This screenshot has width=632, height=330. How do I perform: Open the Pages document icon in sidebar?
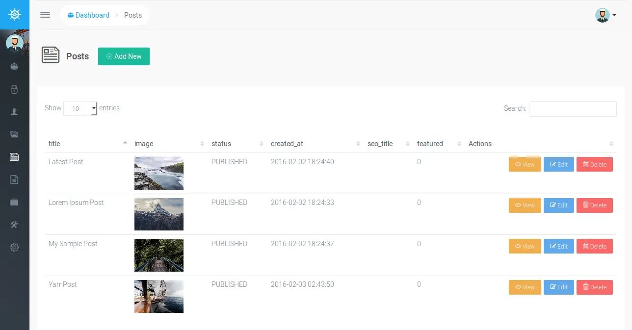(14, 179)
